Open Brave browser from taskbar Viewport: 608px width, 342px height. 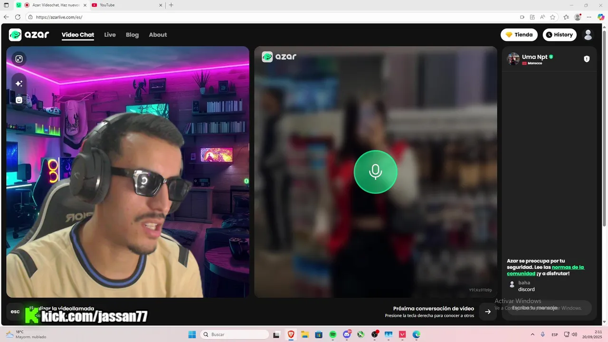291,334
